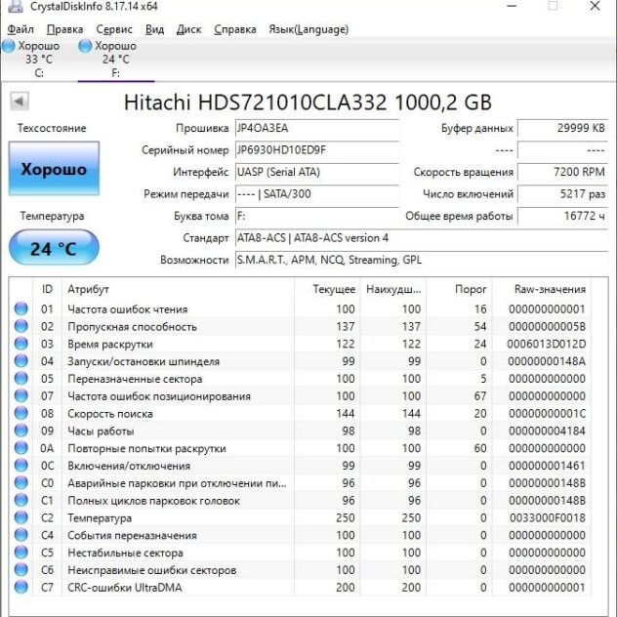617x617 pixels.
Task: Click the 24 °C temperature button
Action: (x=54, y=249)
